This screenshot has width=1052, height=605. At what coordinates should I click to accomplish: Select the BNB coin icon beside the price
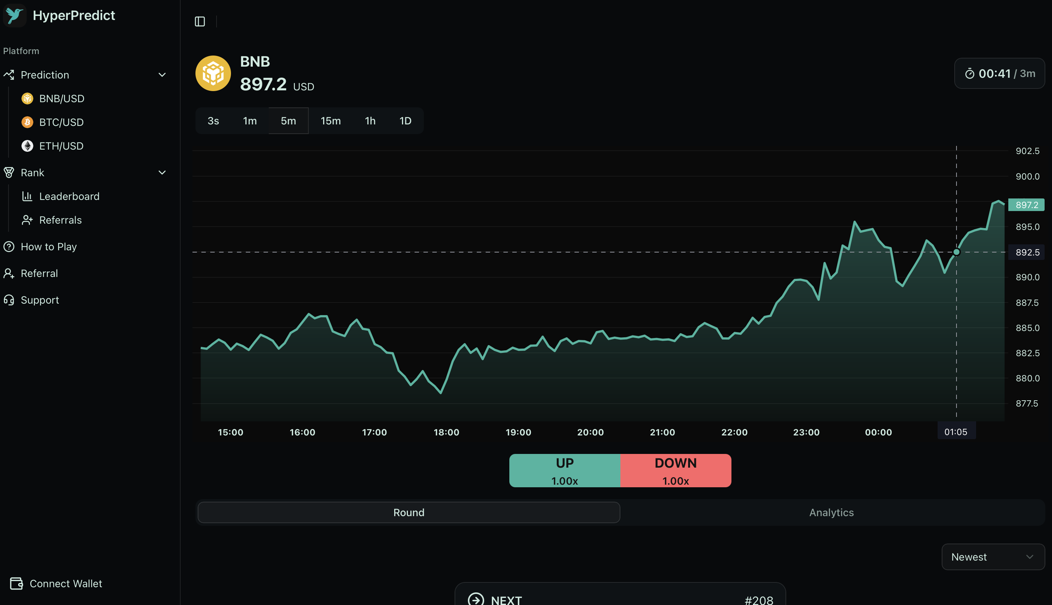click(x=213, y=73)
